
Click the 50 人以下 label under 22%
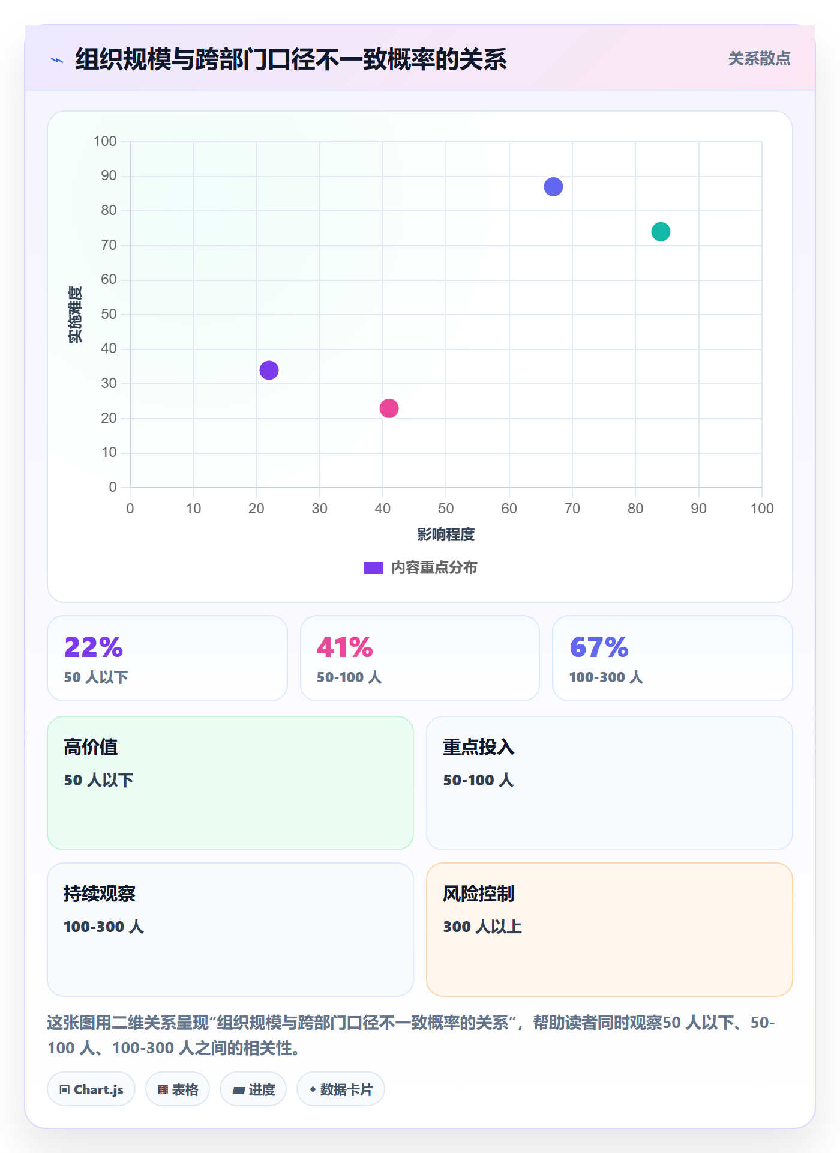tap(96, 677)
